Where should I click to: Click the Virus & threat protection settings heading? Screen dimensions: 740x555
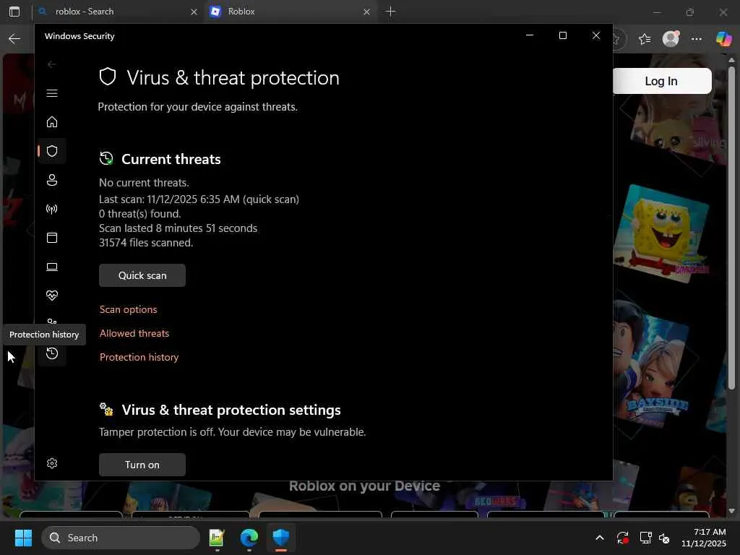click(x=231, y=410)
